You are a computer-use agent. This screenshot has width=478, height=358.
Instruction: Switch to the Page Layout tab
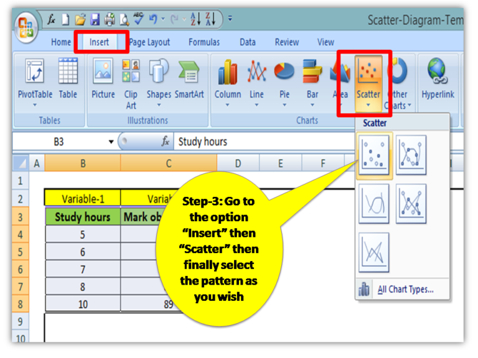149,42
